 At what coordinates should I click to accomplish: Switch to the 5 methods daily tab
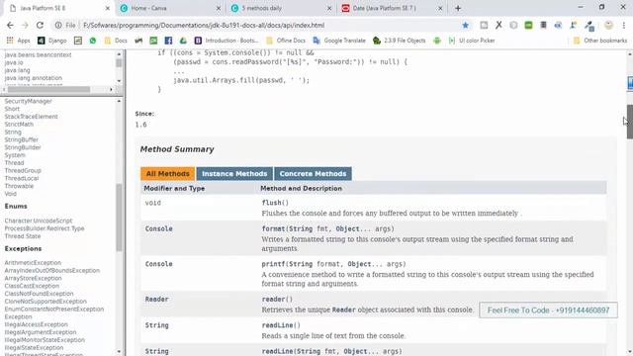[281, 8]
